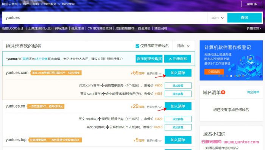Click 清空清单 link
The image size is (265, 150).
253,92
